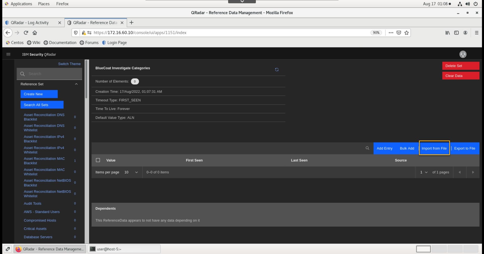Bookmark this page with the star icon
This screenshot has width=484, height=254.
pyautogui.click(x=407, y=33)
